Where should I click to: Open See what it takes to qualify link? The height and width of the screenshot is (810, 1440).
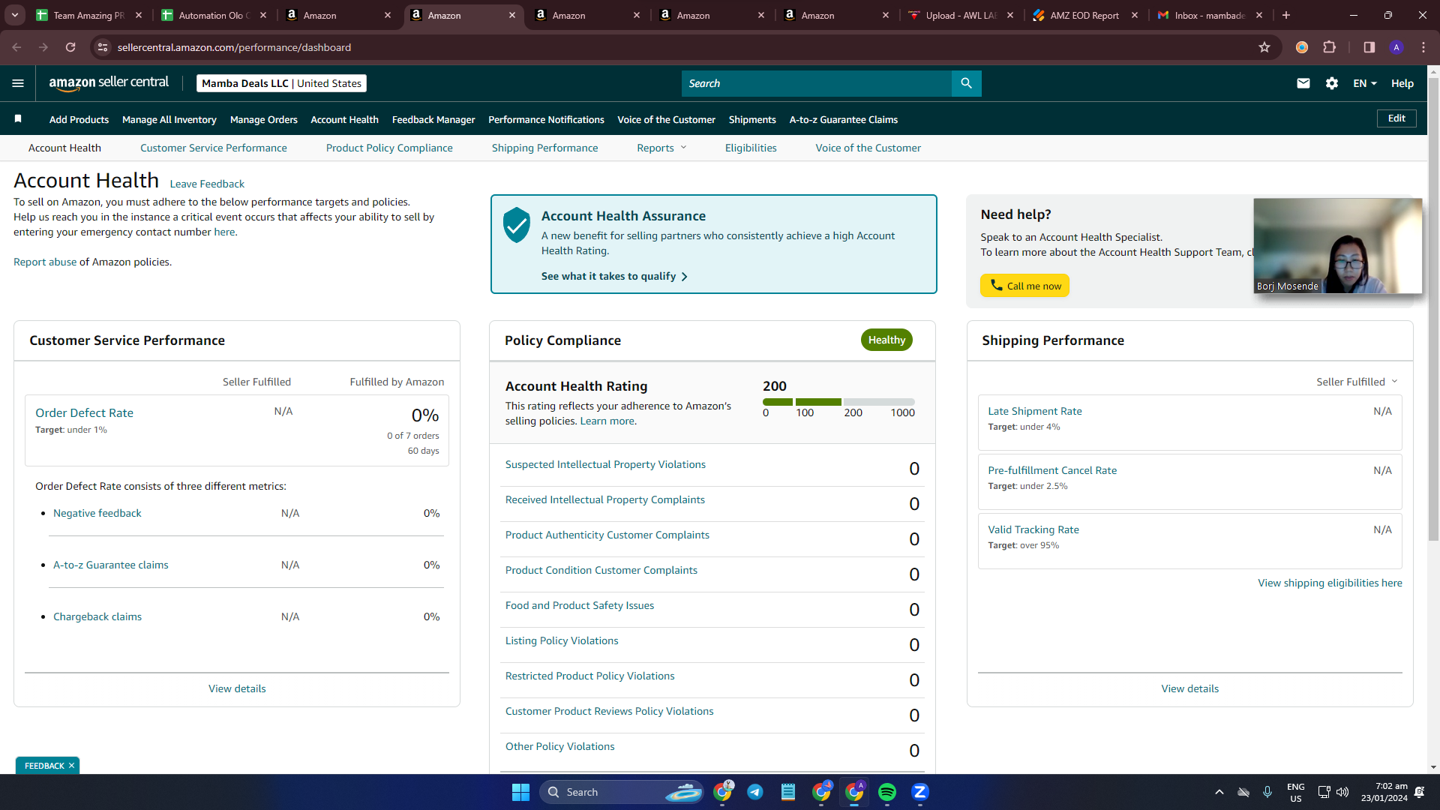point(615,276)
